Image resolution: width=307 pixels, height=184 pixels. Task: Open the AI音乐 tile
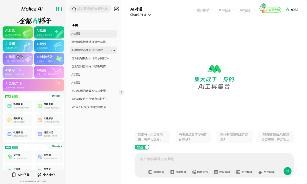[x=18, y=46]
